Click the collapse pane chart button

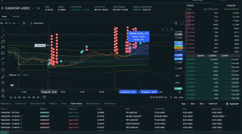click(x=167, y=29)
